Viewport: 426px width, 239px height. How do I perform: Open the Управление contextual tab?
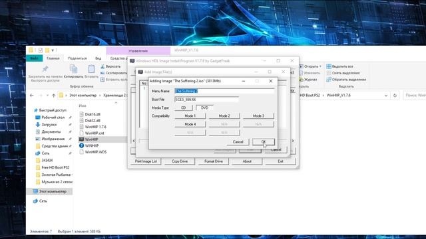138,50
